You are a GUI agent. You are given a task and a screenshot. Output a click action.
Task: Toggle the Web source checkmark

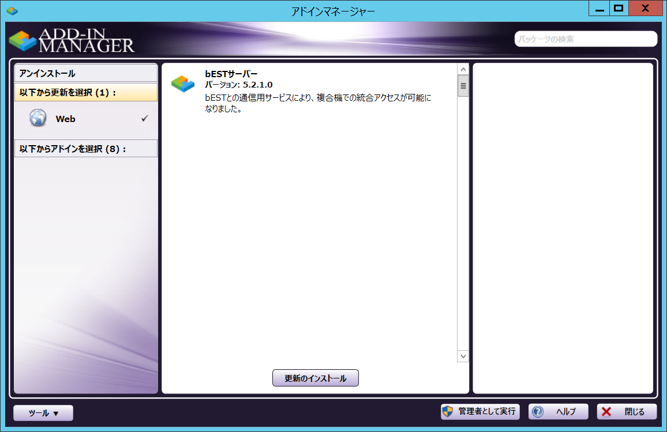pyautogui.click(x=145, y=119)
